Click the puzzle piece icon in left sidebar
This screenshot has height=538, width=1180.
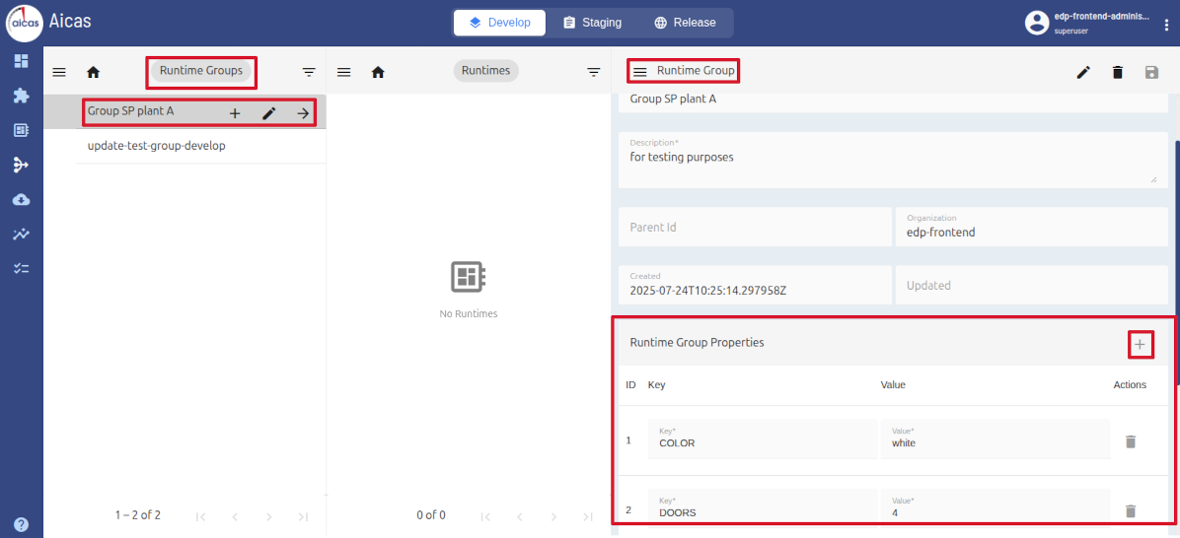point(21,96)
